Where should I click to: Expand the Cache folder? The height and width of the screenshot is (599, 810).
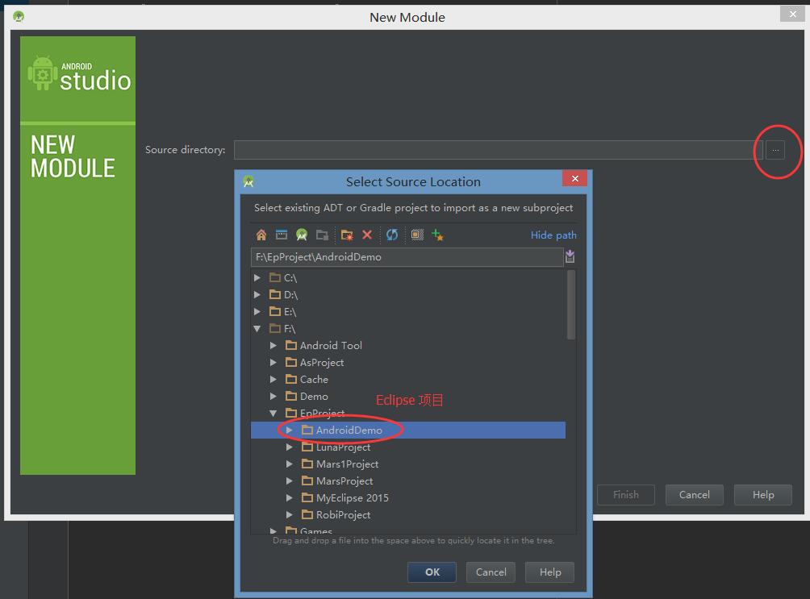[273, 380]
